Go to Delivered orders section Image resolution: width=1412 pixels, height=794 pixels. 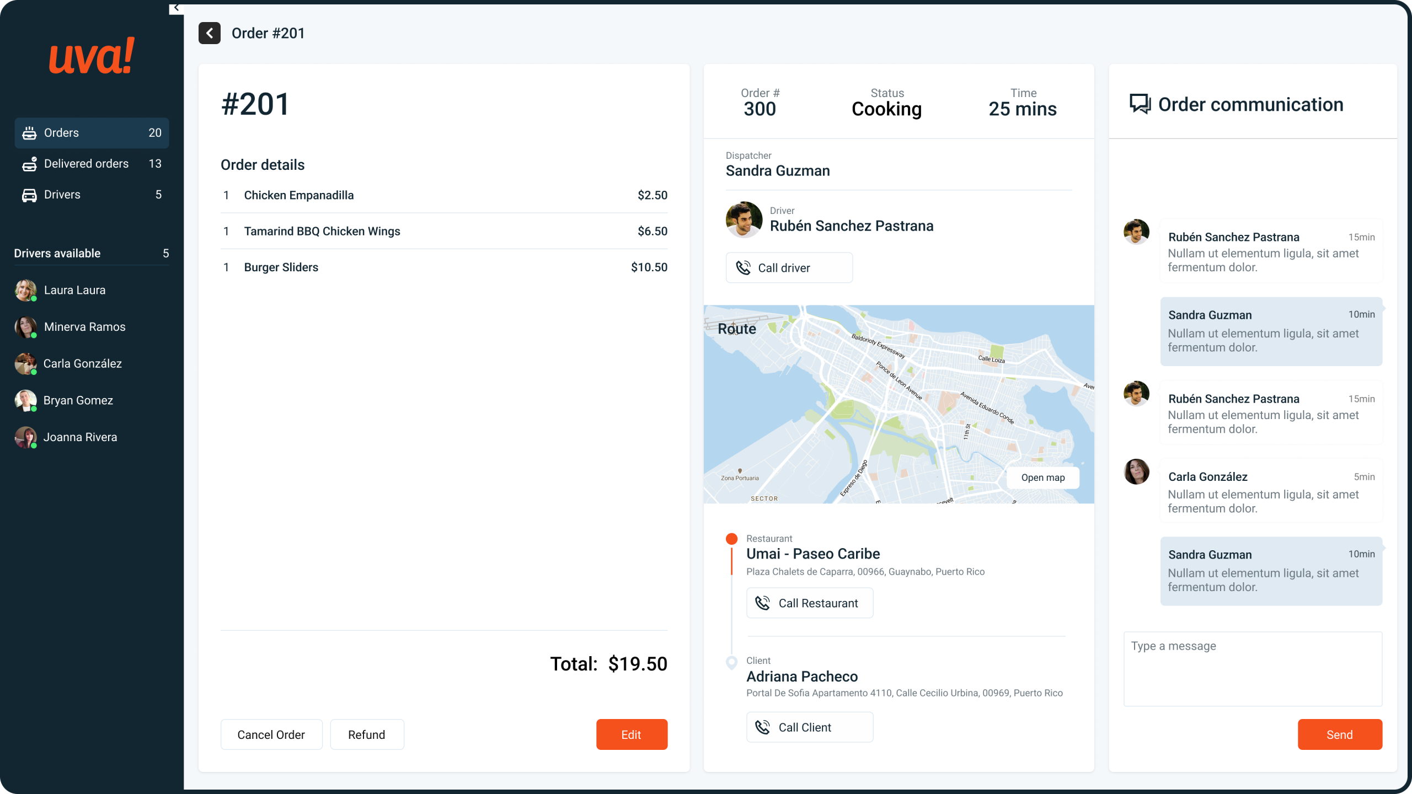click(86, 164)
